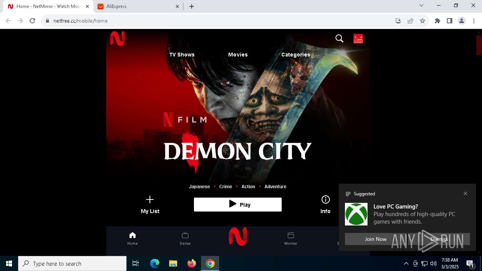
Task: Click the Adventure genre tag
Action: (x=275, y=187)
